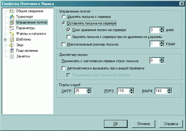Open the Файлы и каталоги folder icon
The image size is (186, 131).
[x=12, y=34]
